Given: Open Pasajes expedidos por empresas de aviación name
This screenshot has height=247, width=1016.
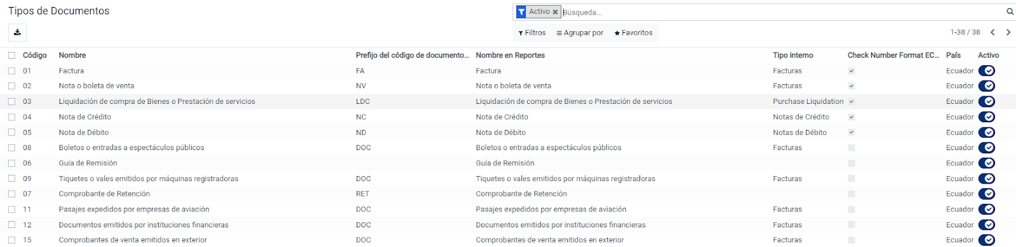Looking at the screenshot, I should (x=134, y=210).
